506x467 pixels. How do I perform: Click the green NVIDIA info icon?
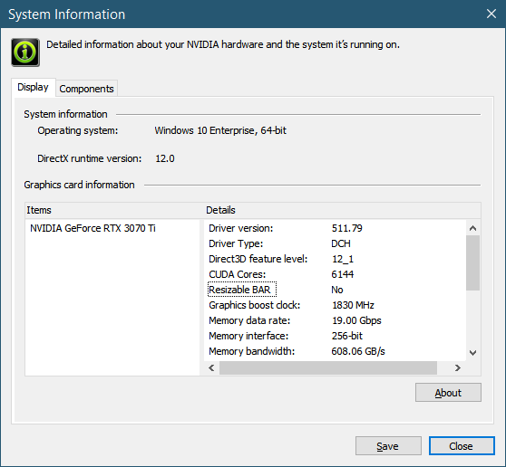(x=25, y=52)
